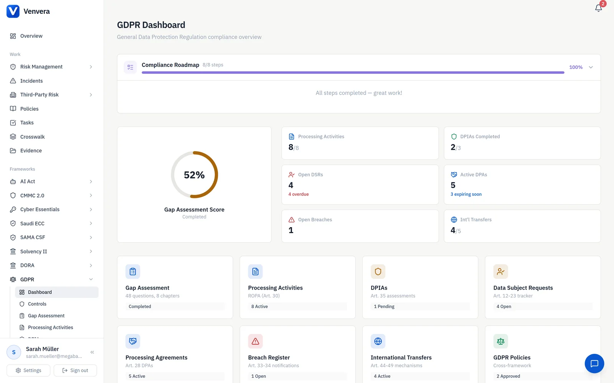Viewport: 614px width, 383px height.
Task: Click the 3 expiring soon text
Action: pos(466,194)
